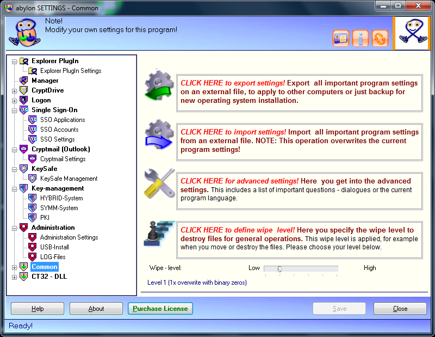Click the Ready! status bar text
Screen dimensions: 435x337
[x=21, y=326]
